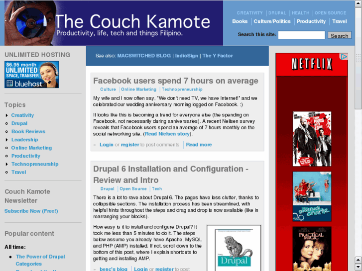Click Online Marketing tag under Facebook article
This screenshot has height=271, width=362.
[138, 90]
